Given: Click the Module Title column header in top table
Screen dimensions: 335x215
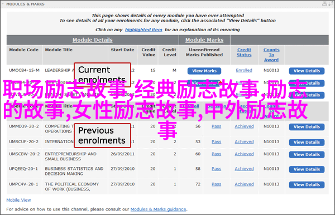Looking at the screenshot, I should coord(59,50).
